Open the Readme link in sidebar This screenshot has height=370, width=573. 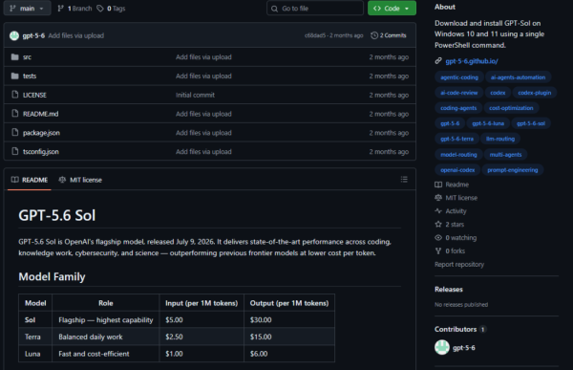[x=456, y=185]
